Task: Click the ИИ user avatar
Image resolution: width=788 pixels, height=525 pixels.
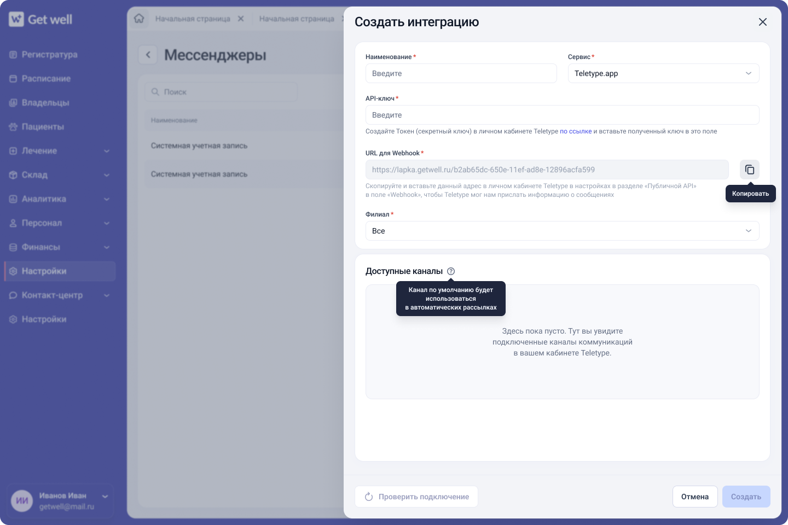Action: (x=22, y=501)
